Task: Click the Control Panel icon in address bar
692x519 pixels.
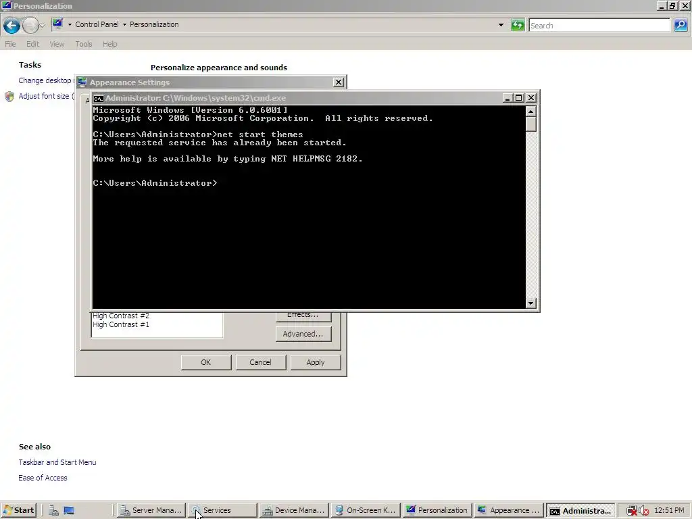Action: coord(57,24)
